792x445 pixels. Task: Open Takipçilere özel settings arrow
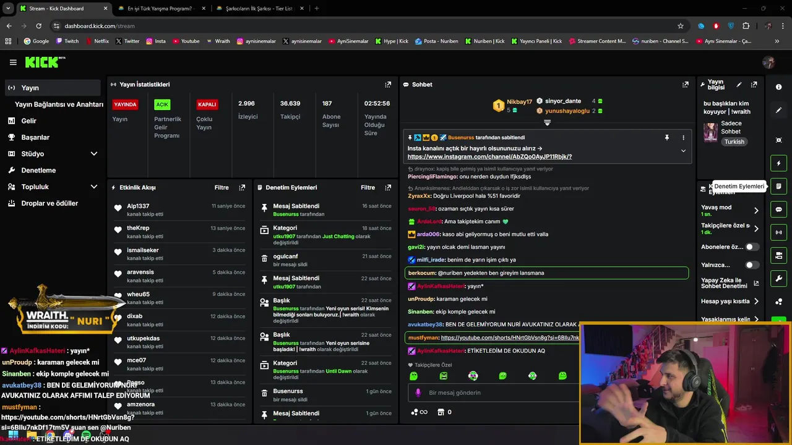tap(755, 229)
